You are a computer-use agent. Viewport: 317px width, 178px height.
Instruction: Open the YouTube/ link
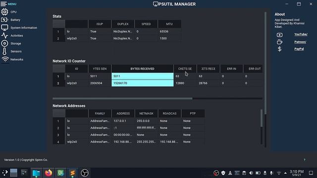tap(301, 34)
